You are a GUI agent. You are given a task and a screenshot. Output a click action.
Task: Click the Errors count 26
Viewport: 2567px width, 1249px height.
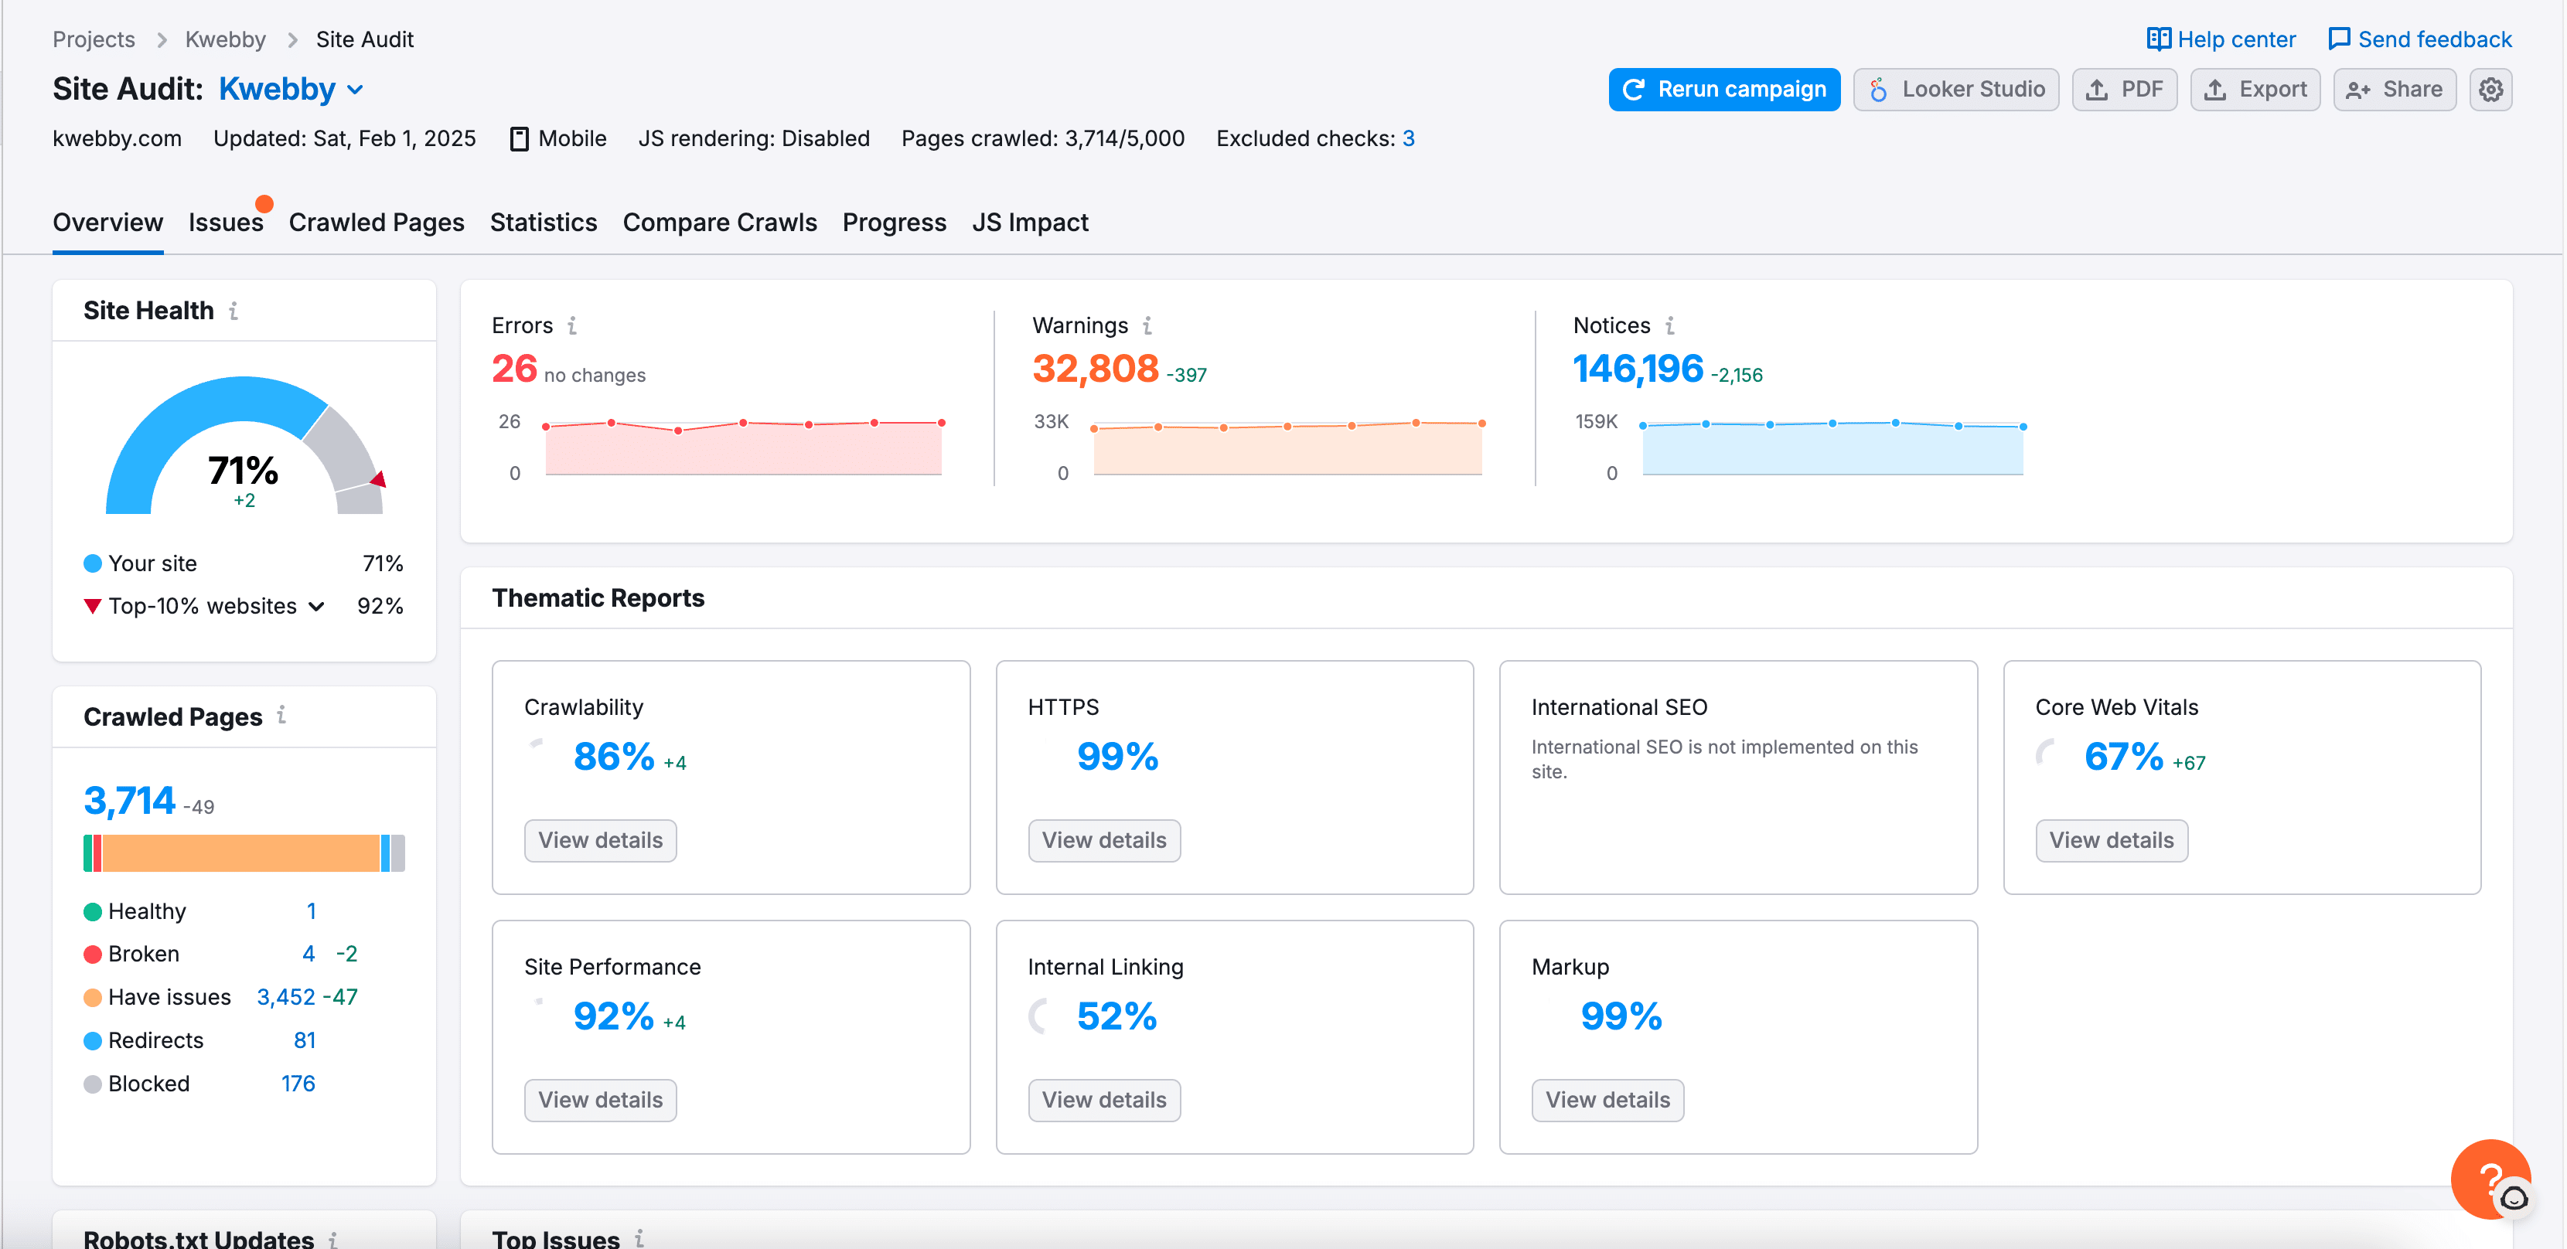514,369
